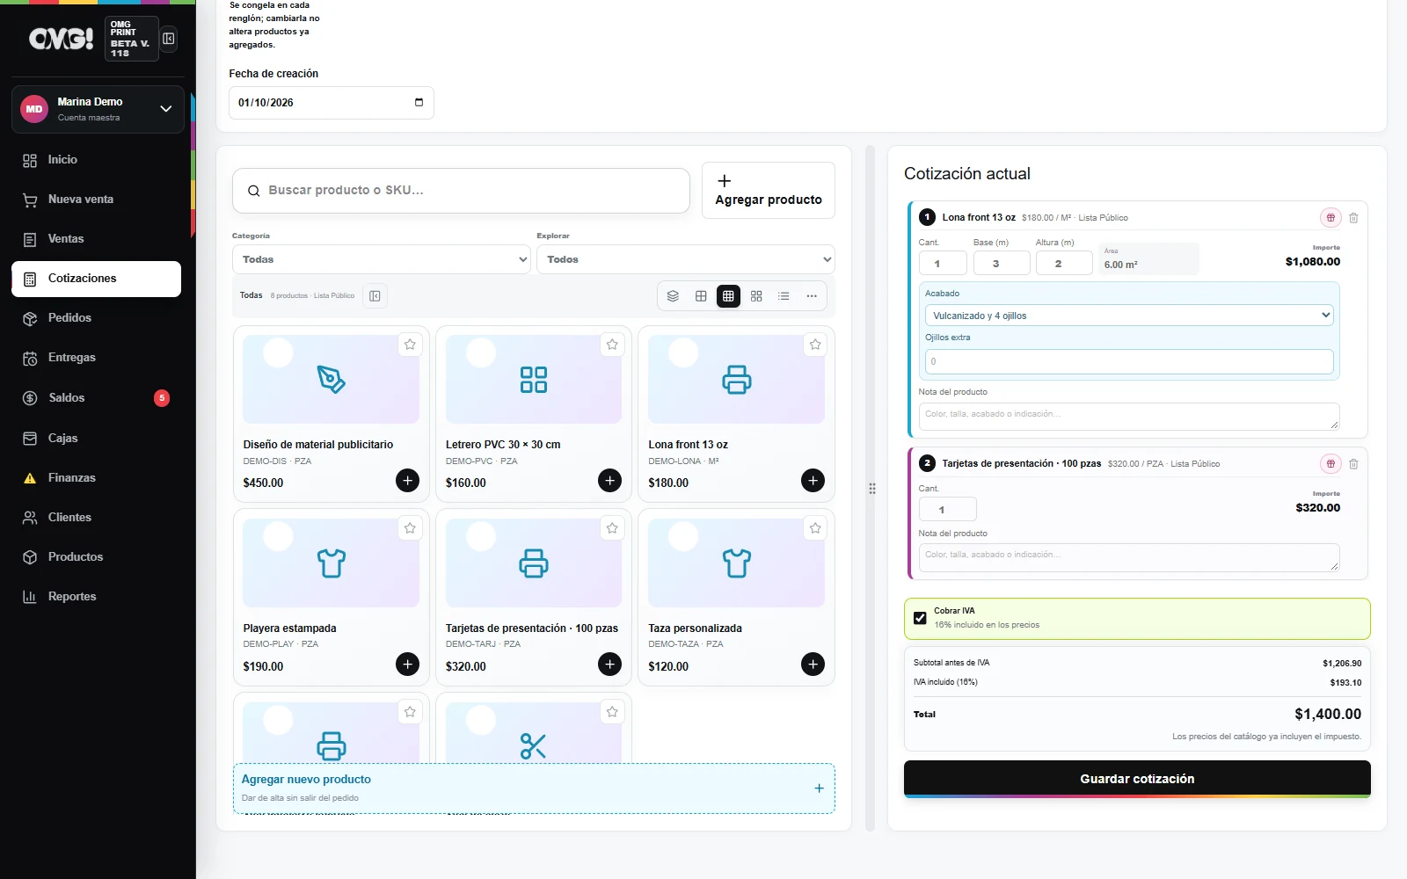
Task: Open the Explorar dropdown
Action: tap(685, 259)
